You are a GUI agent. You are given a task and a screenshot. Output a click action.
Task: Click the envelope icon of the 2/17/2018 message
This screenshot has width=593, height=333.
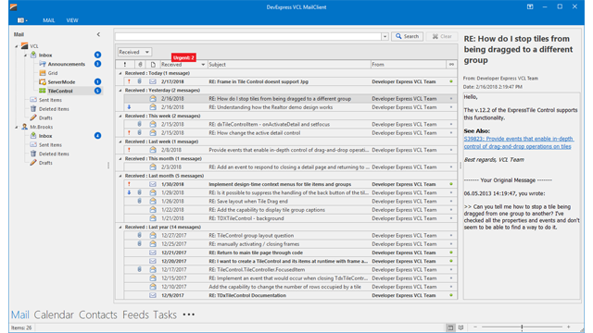tap(152, 81)
